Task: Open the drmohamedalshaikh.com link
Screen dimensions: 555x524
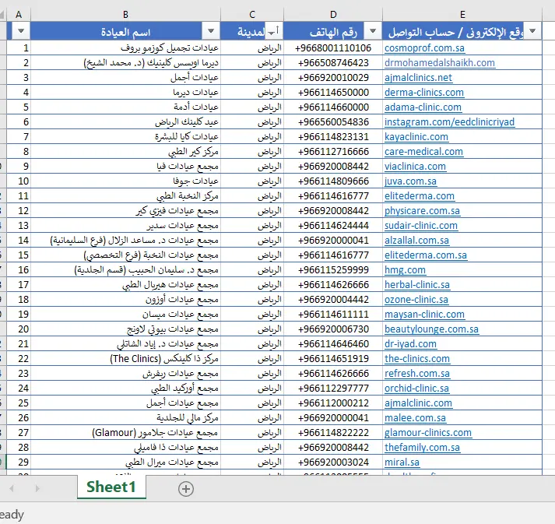Action: pos(440,63)
